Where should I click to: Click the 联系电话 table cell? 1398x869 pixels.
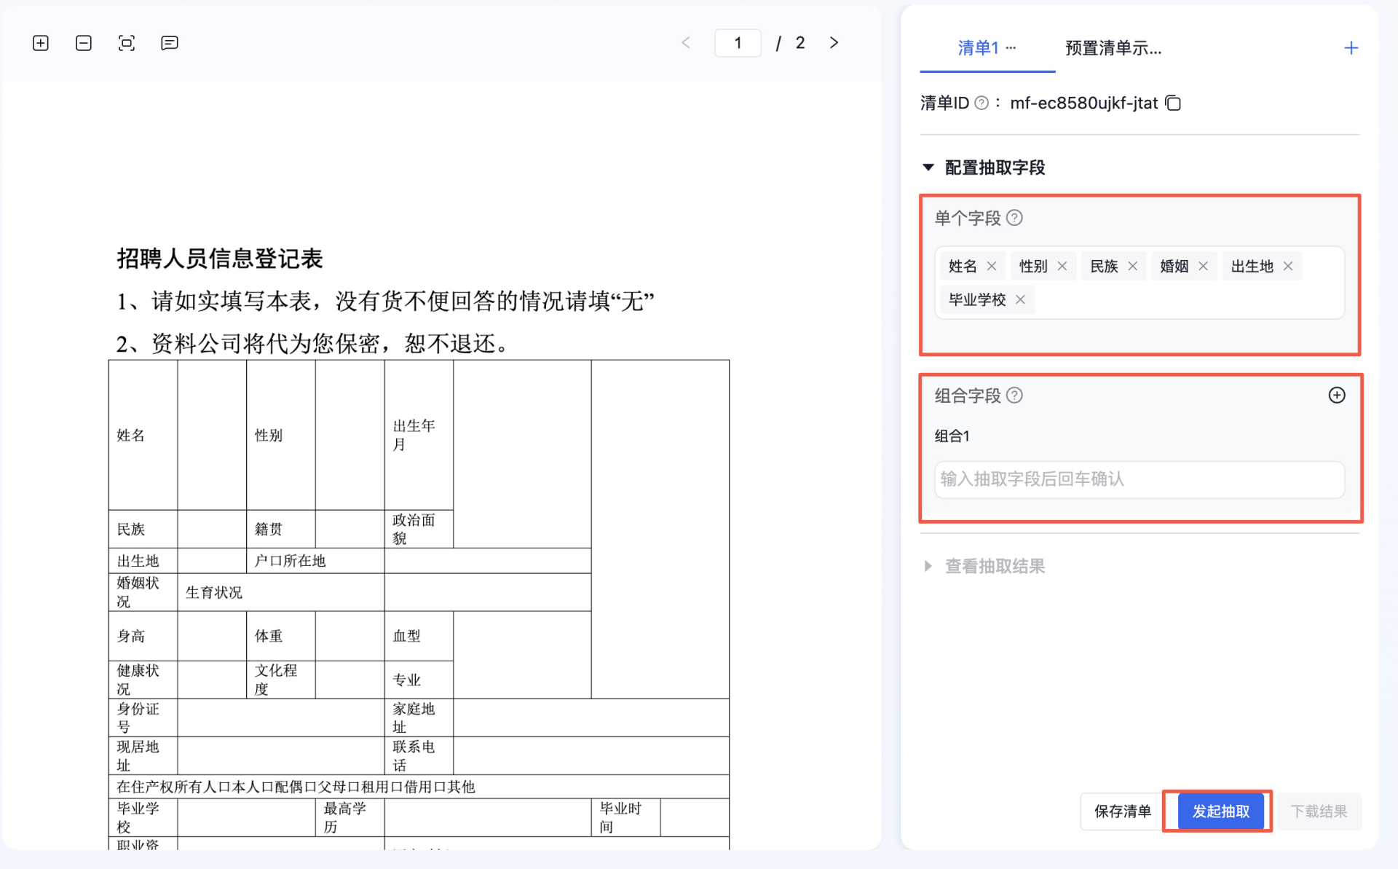(x=419, y=755)
